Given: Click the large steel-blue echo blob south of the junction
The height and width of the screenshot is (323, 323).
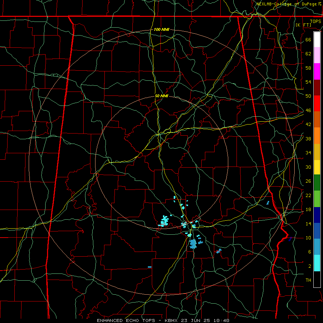Looking at the screenshot, I should coord(193,244).
